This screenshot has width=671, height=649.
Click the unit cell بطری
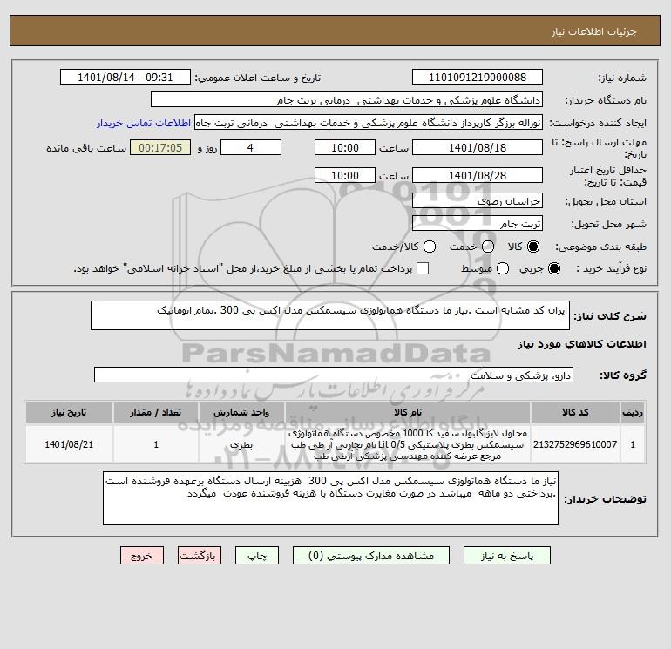(x=241, y=444)
